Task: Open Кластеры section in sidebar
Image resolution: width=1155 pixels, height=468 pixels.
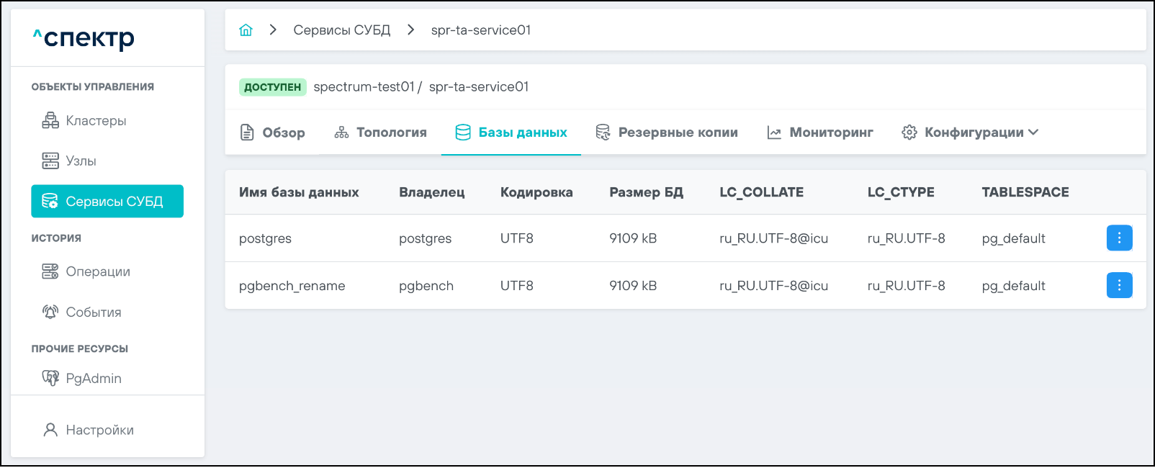Action: pos(95,121)
